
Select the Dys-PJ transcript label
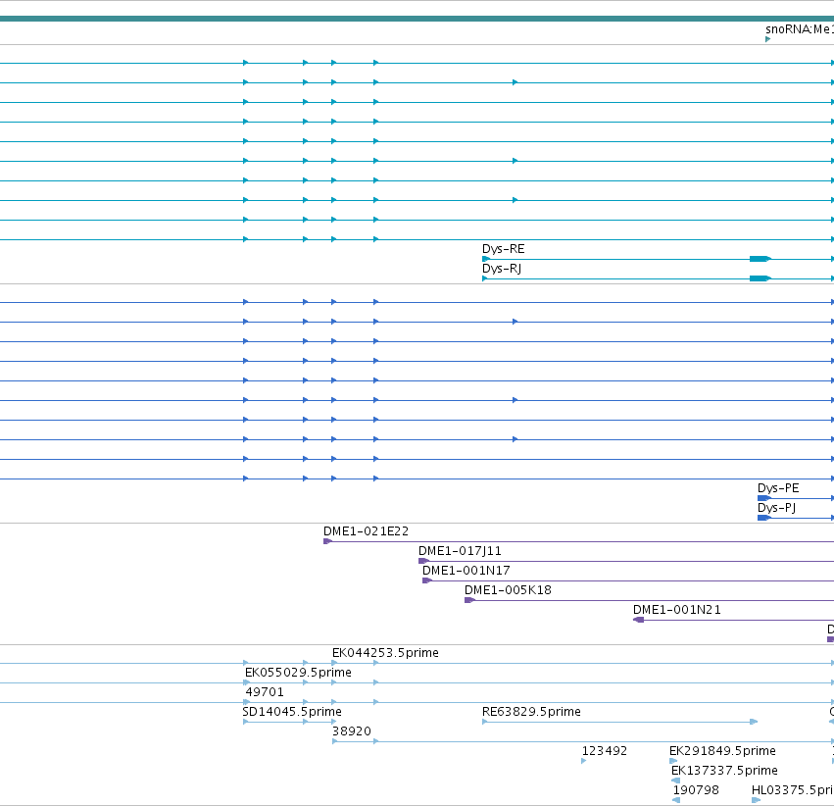point(776,508)
